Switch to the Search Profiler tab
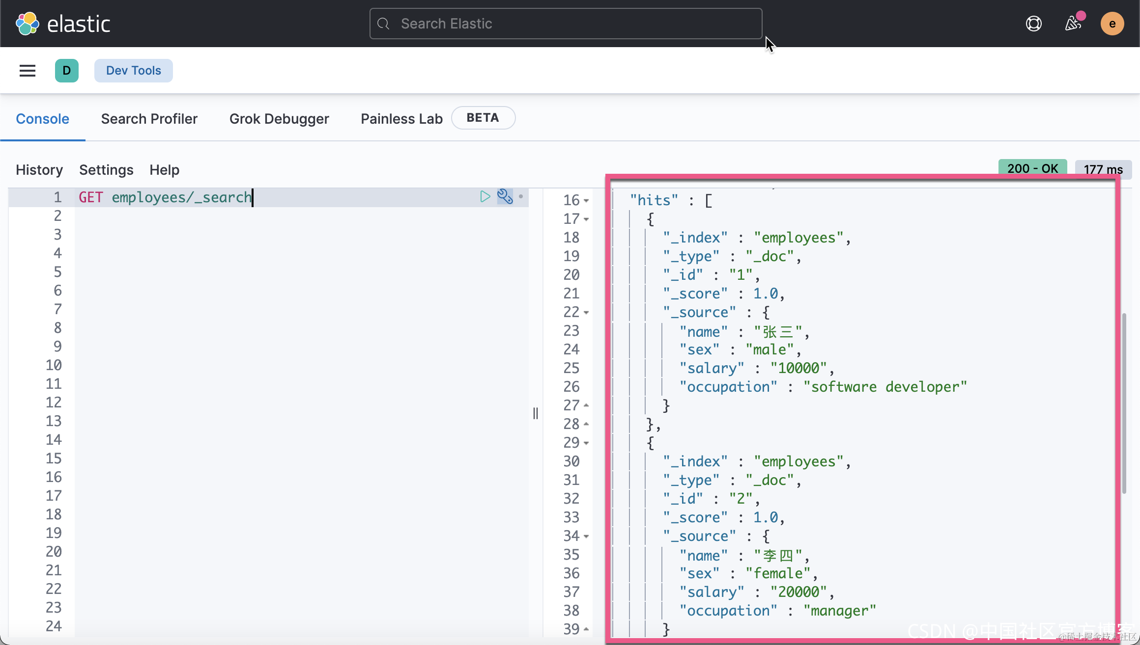Screen dimensions: 1140x645 point(149,119)
